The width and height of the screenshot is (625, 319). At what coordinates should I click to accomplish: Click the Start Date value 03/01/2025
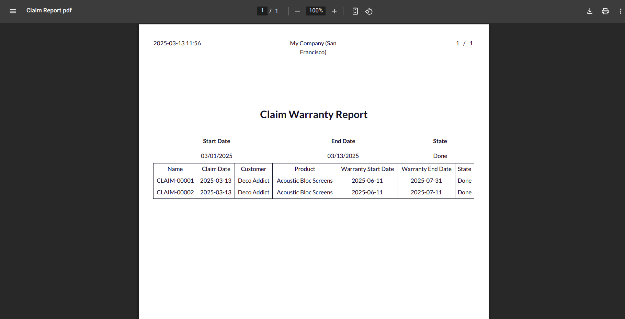(x=217, y=156)
